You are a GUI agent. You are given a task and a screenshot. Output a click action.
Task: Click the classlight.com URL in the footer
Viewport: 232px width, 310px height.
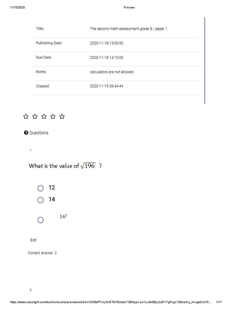[x=111, y=302]
